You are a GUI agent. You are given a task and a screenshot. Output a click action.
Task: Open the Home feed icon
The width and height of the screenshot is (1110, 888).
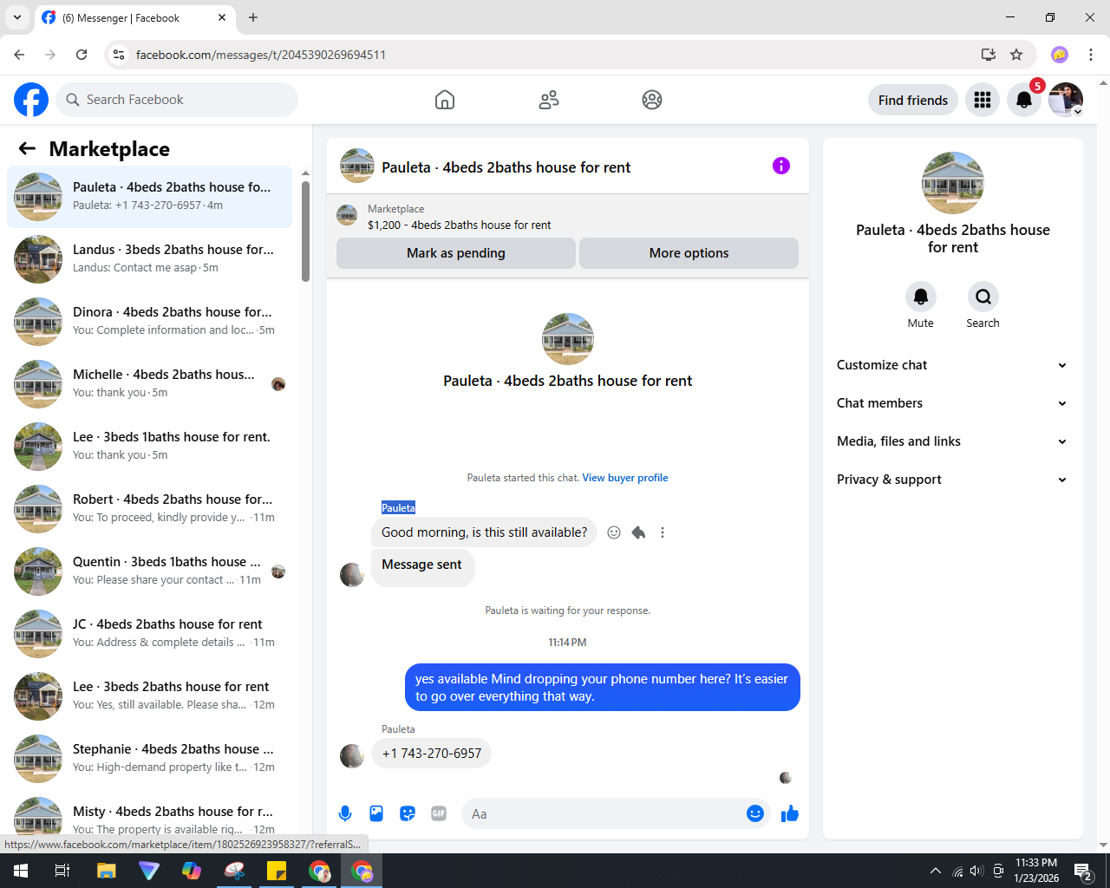click(x=445, y=100)
